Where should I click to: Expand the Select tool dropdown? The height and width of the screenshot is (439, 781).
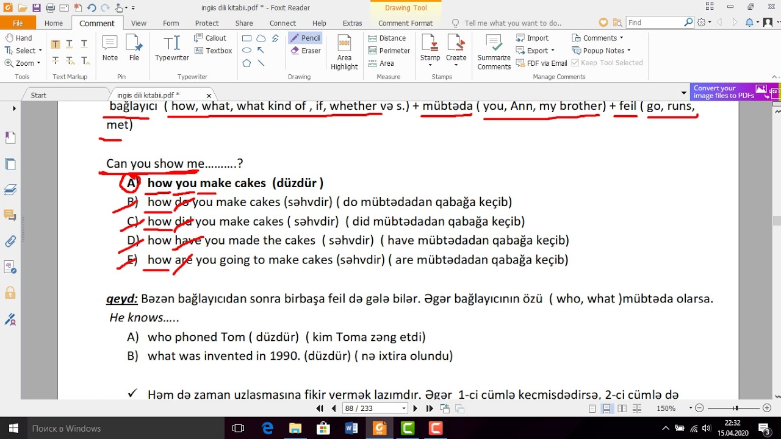pos(40,51)
